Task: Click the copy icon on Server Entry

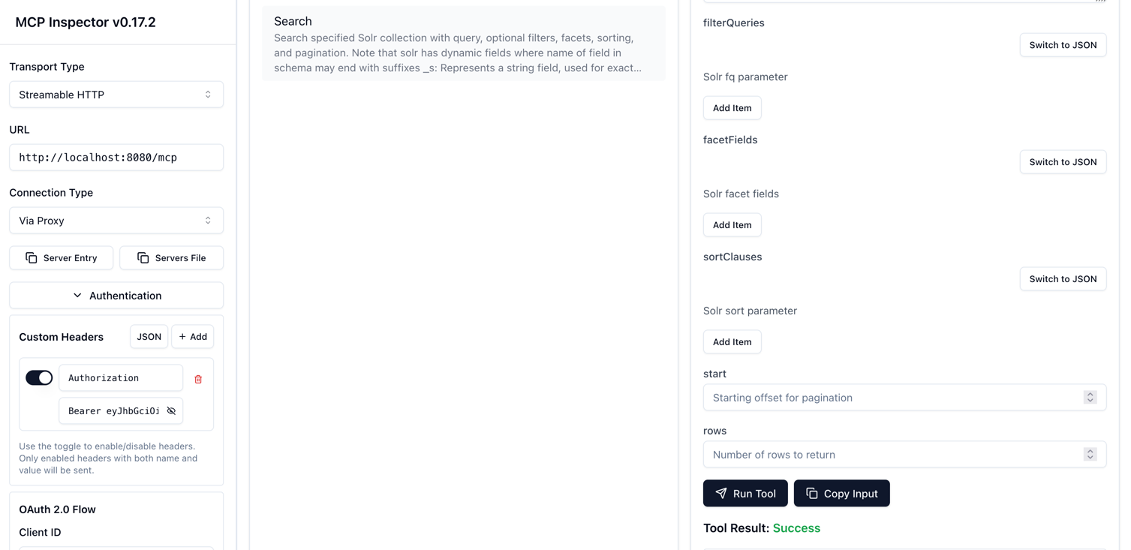Action: coord(31,257)
